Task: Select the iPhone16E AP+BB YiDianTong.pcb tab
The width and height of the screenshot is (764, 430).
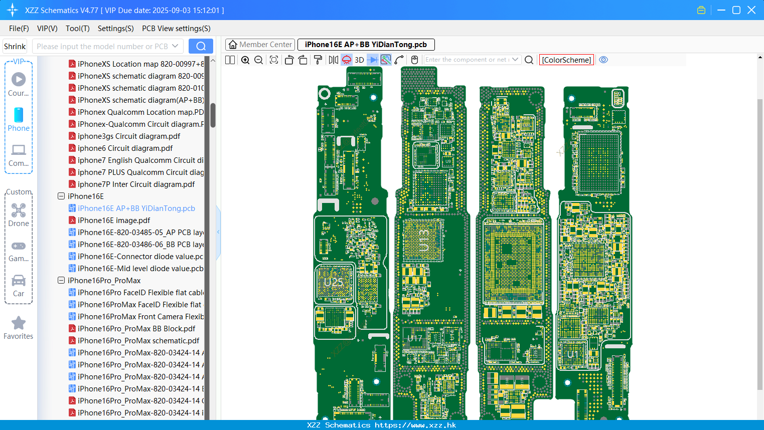Action: (x=366, y=45)
